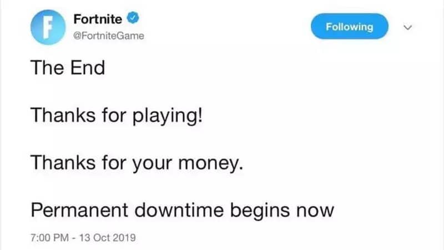Click "Thanks" in the playing line
This screenshot has width=444, height=250.
(x=58, y=116)
